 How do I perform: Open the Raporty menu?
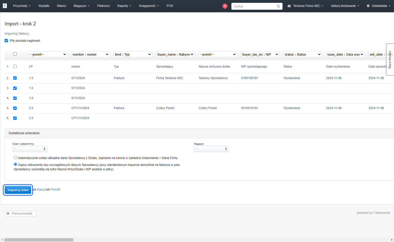124,6
